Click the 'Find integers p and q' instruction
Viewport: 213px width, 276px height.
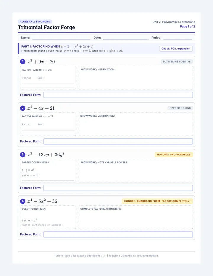(72, 51)
